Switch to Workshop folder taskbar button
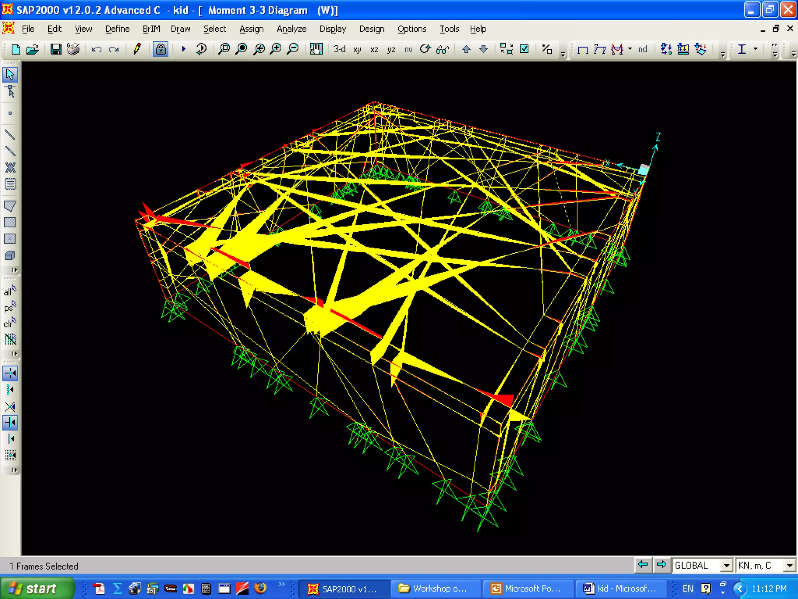The image size is (798, 599). 436,588
